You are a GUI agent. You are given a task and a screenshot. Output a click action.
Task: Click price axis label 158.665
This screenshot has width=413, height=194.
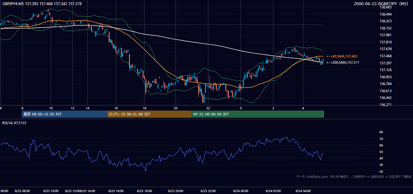386,7
